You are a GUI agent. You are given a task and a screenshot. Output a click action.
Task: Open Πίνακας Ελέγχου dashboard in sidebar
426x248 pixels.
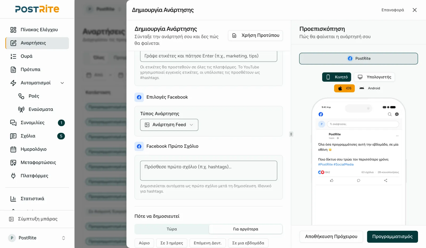point(37,30)
